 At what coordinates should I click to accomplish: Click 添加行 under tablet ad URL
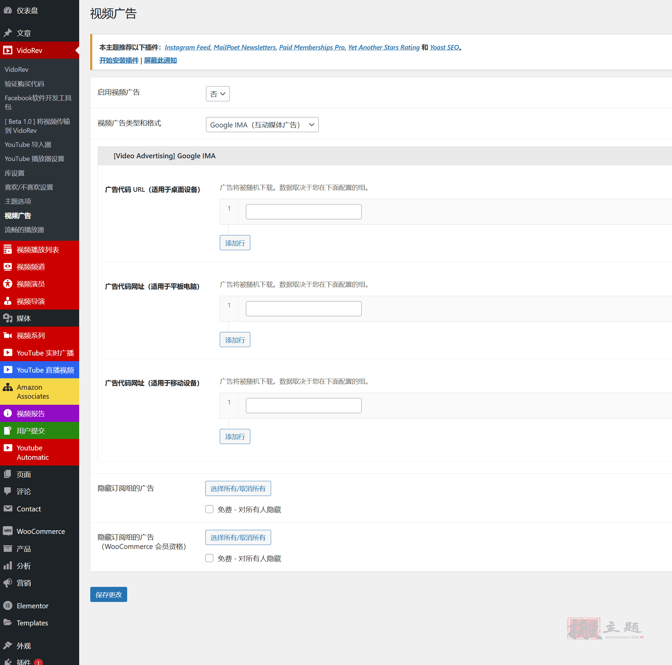235,340
